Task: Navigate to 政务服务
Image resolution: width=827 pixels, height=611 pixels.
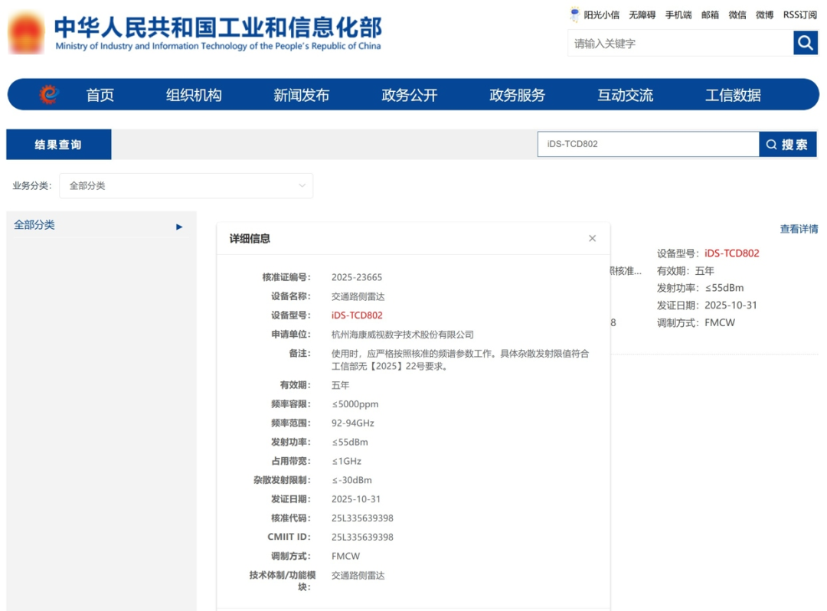Action: 517,95
